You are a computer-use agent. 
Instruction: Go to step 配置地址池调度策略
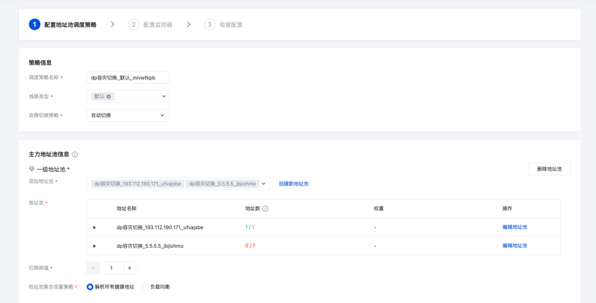tap(70, 25)
